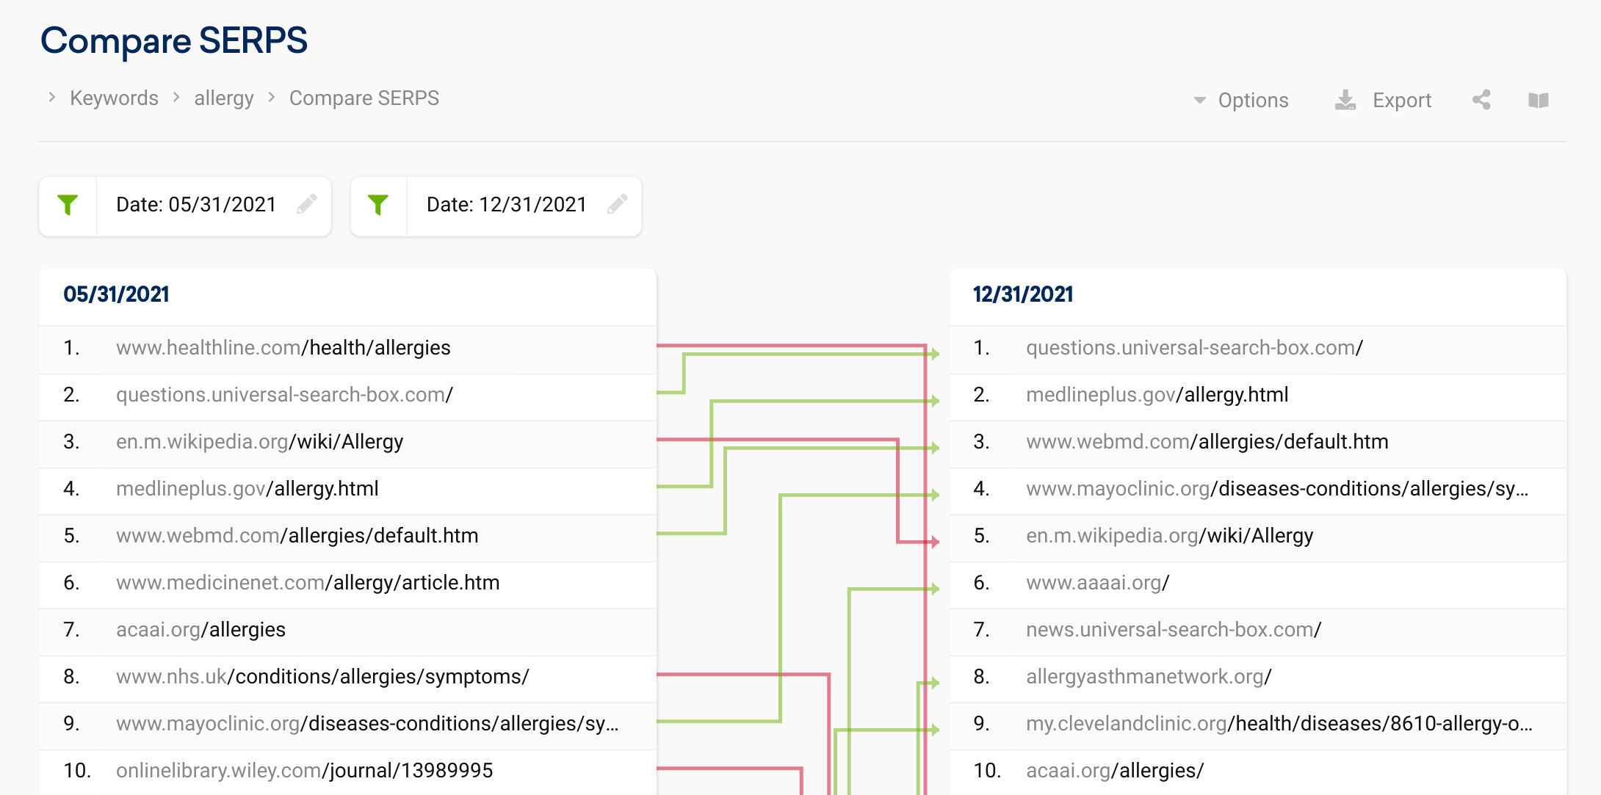
Task: Expand the Options dropdown
Action: click(x=1241, y=100)
